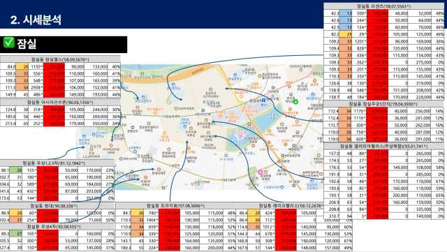The height and width of the screenshot is (252, 447).
Task: Select the red 419,000 cell in 아시아선수촌
Action: 54,117
